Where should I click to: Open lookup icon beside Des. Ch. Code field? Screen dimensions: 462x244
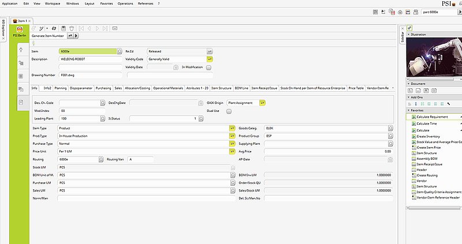pos(103,103)
